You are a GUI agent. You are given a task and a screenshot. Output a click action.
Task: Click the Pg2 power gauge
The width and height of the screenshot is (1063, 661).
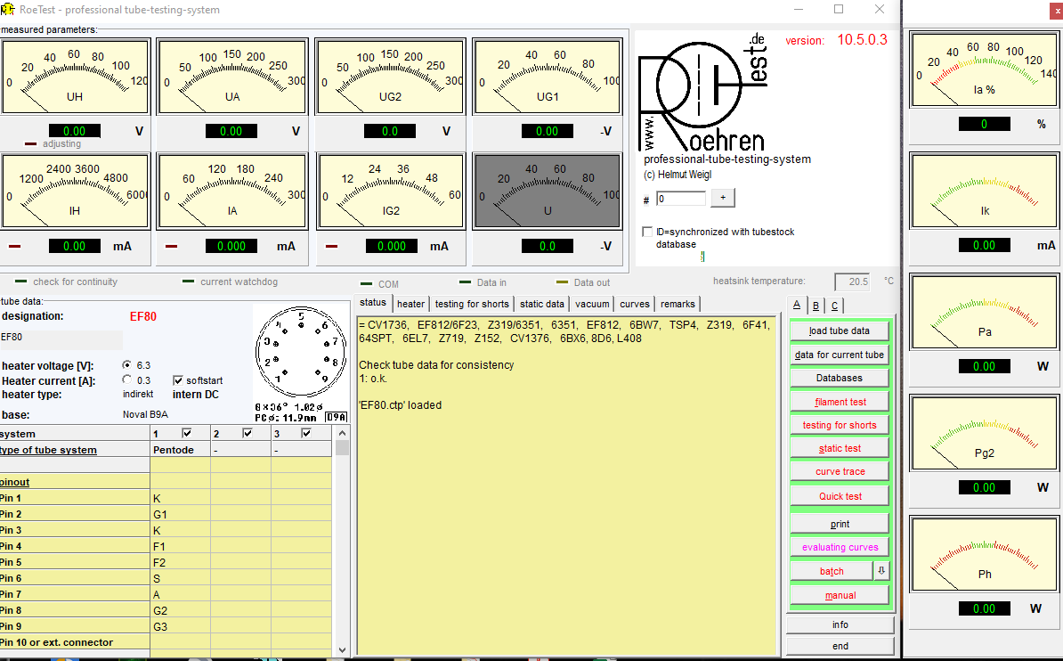(985, 434)
